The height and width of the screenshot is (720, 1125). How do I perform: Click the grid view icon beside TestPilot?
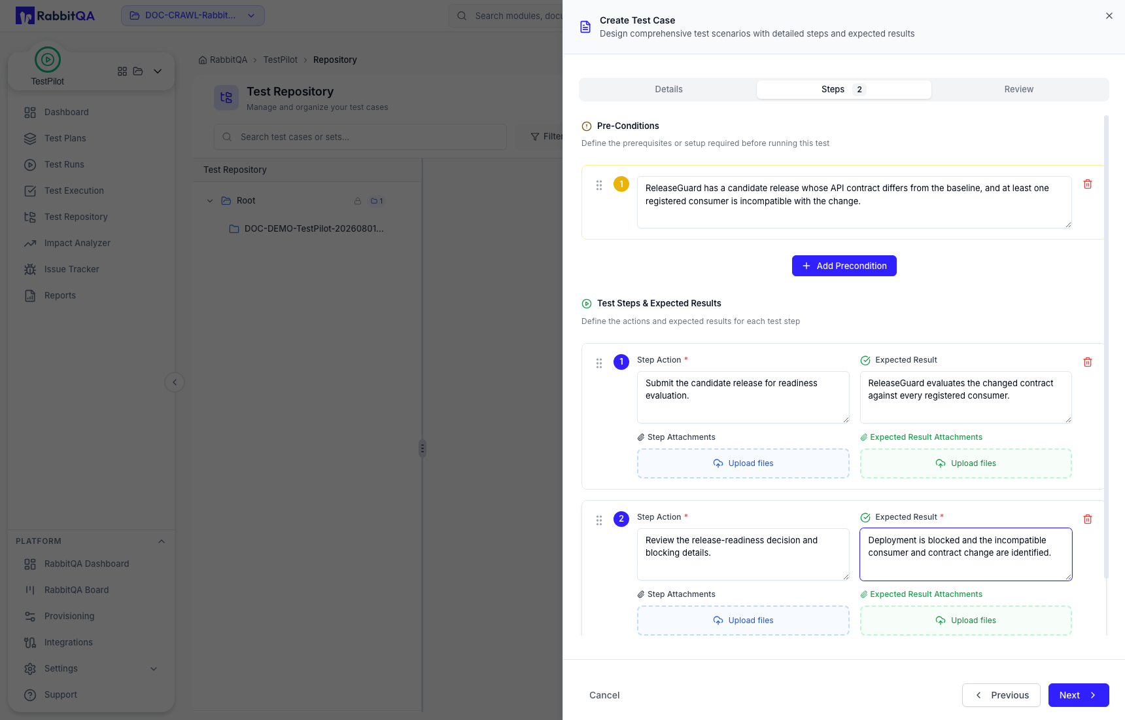122,71
